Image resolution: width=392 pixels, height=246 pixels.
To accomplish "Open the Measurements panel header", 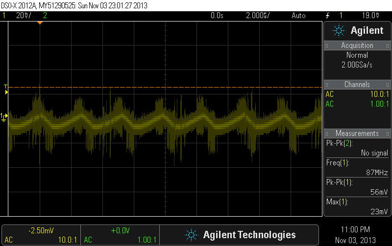I will [x=357, y=133].
